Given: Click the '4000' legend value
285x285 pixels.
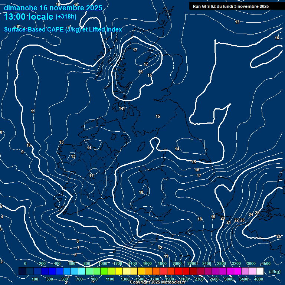Looking at the screenshot, I should (x=258, y=279).
